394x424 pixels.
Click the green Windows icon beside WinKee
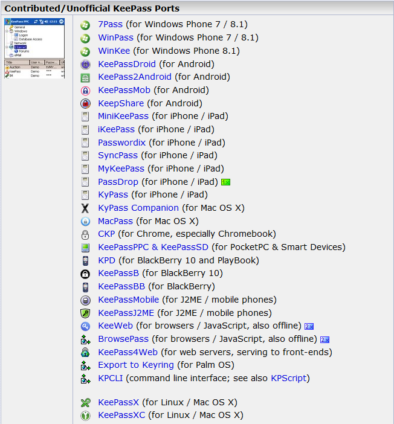tap(85, 52)
